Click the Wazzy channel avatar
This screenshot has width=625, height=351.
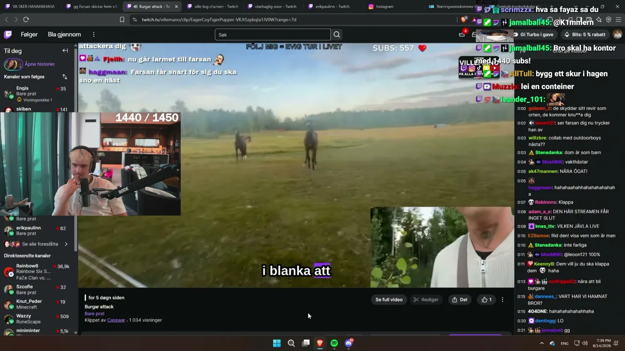(x=9, y=319)
